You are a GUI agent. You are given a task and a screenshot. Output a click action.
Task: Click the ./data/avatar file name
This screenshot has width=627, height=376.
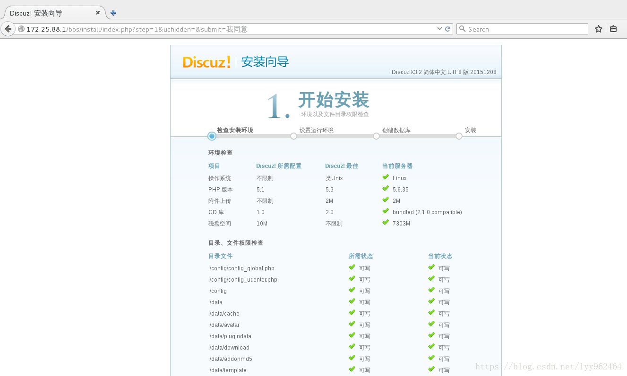click(224, 325)
